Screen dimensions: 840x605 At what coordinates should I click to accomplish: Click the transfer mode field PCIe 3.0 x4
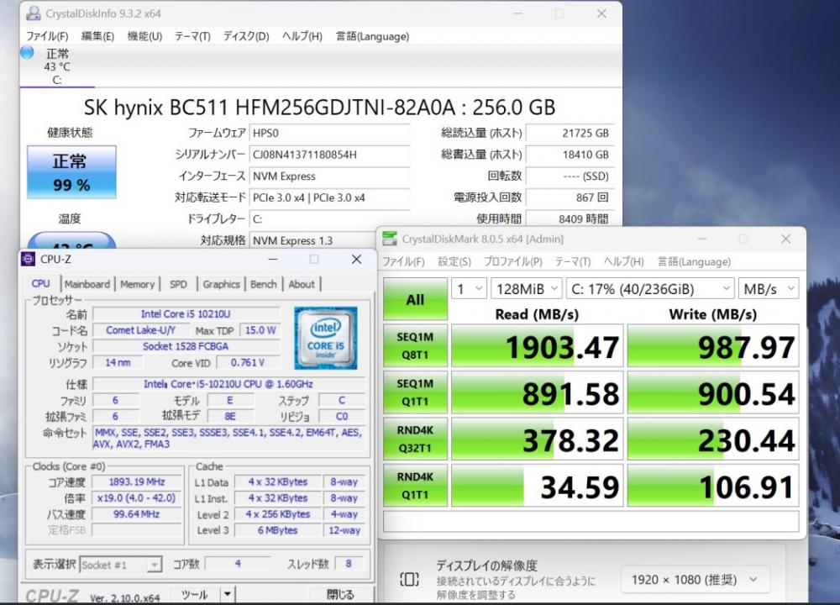click(x=329, y=197)
